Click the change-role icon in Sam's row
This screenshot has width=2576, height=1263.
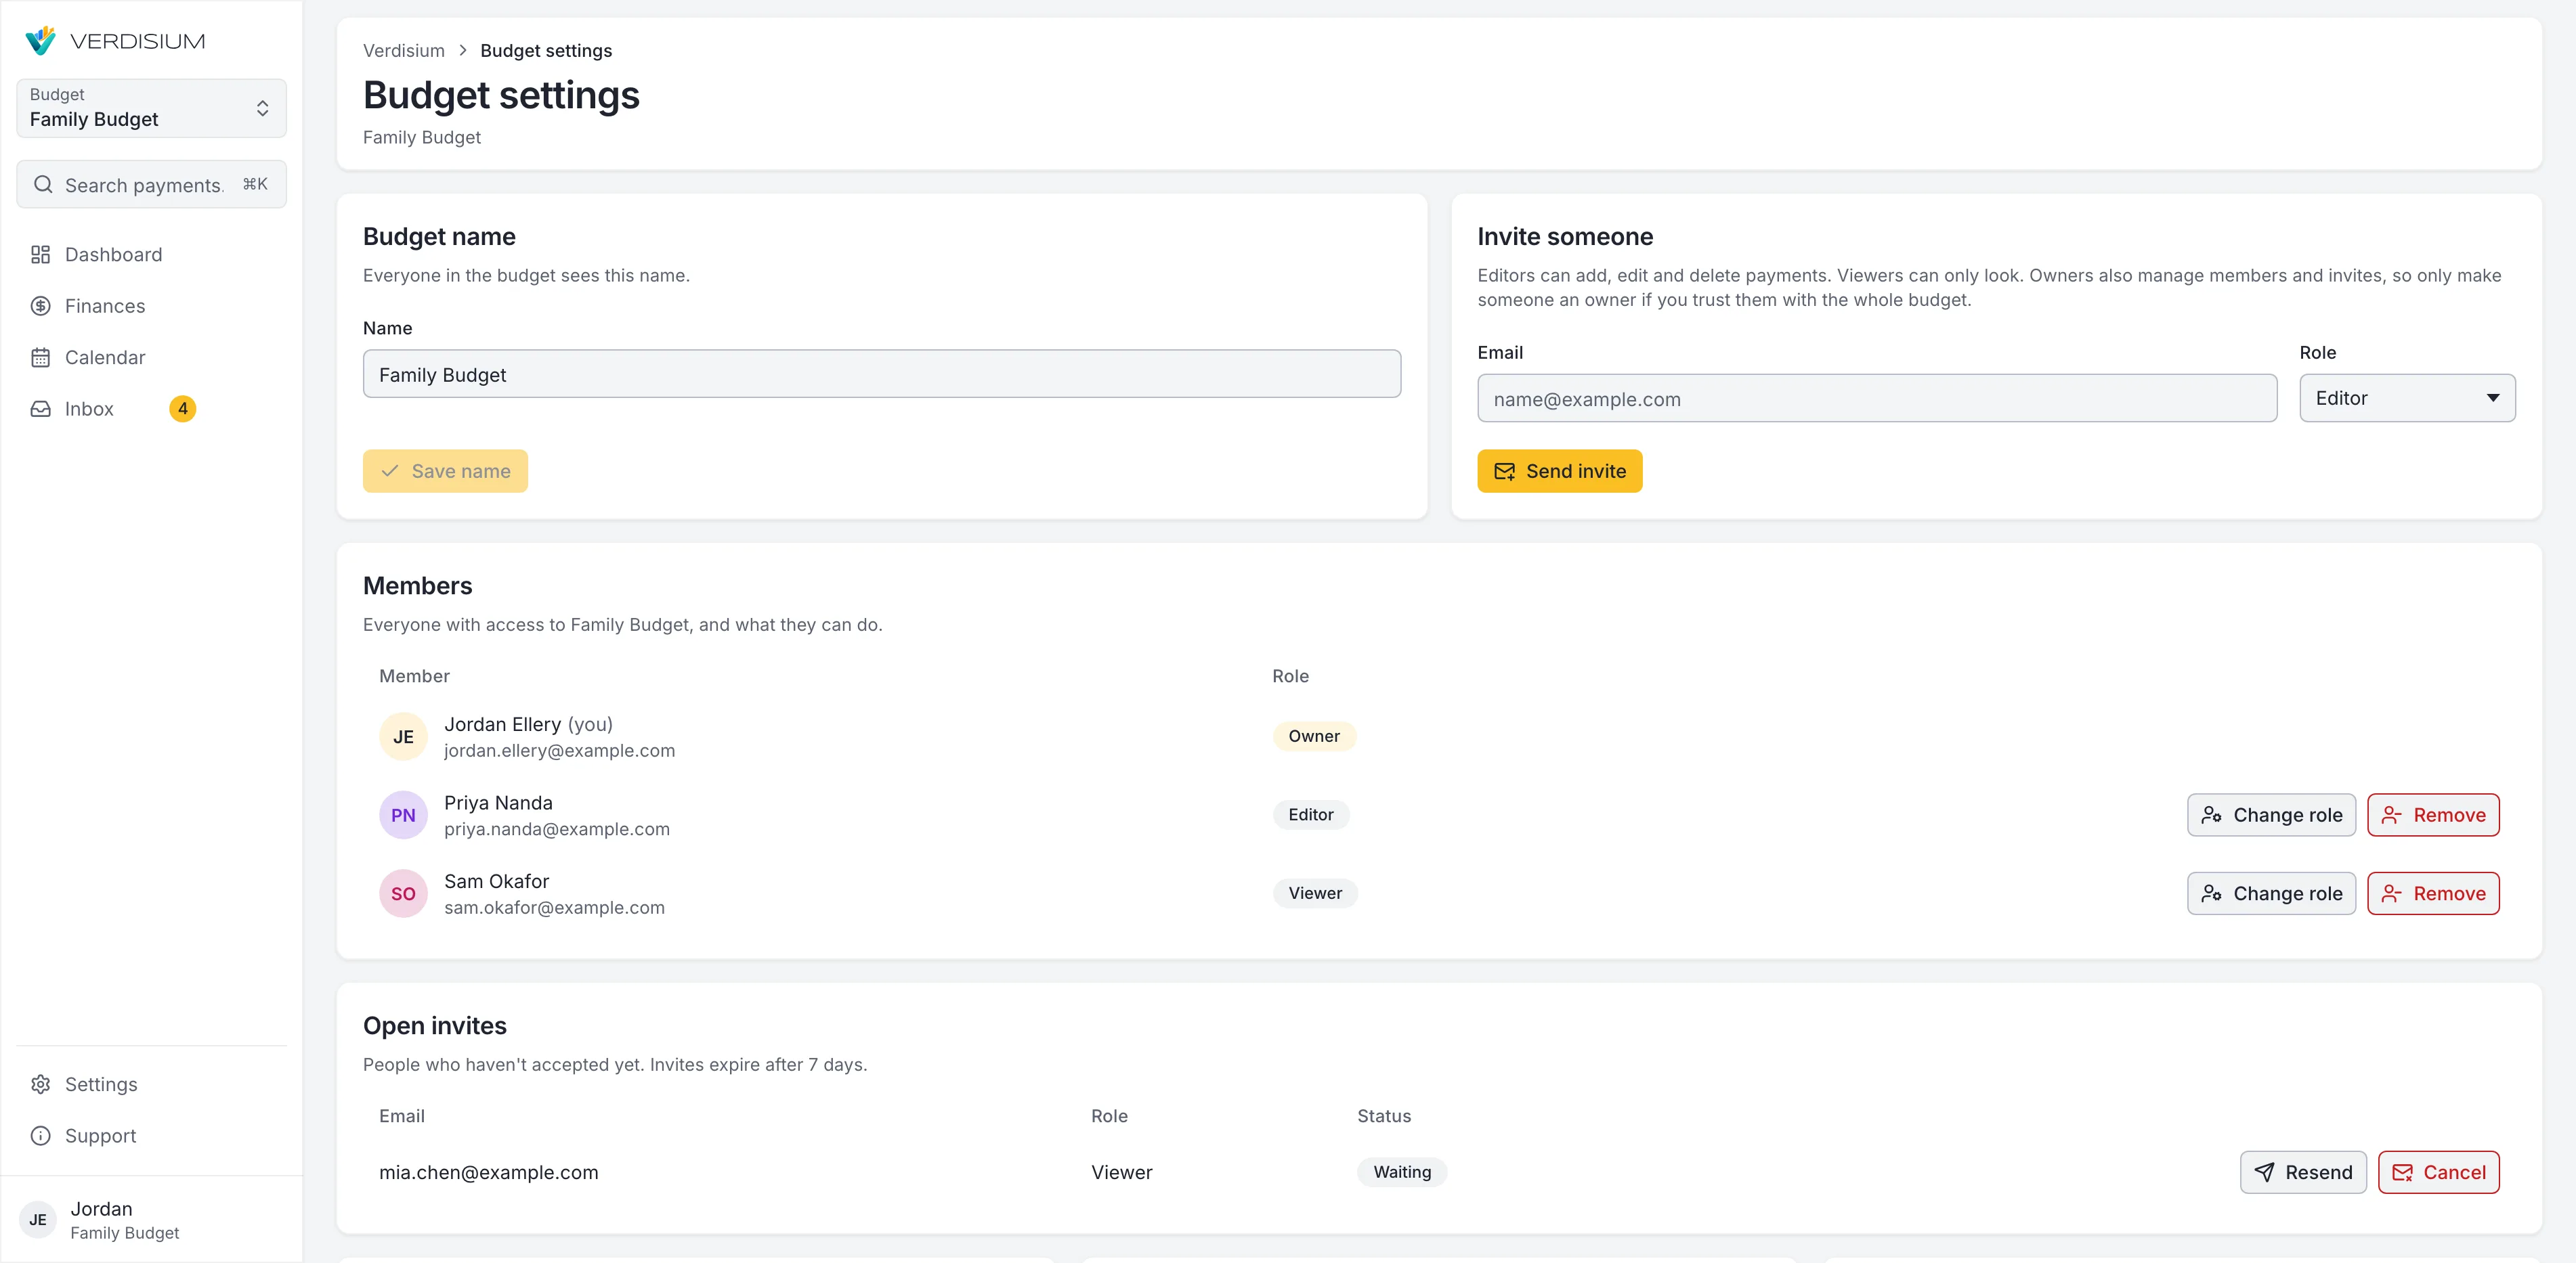[x=2212, y=893]
